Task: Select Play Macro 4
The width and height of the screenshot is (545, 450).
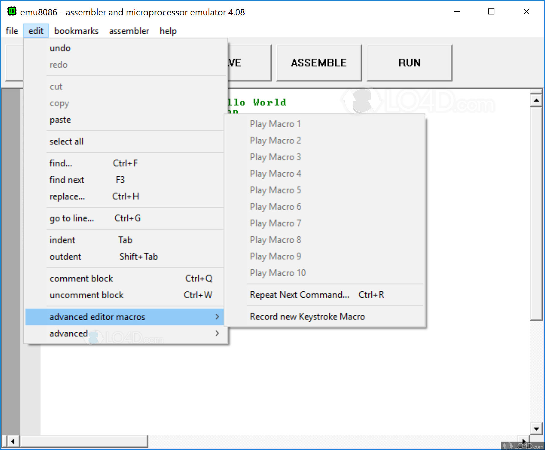Action: click(325, 174)
